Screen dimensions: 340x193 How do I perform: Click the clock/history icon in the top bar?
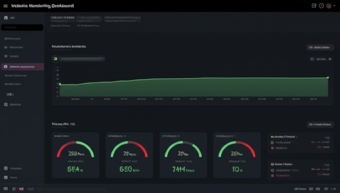(321, 5)
